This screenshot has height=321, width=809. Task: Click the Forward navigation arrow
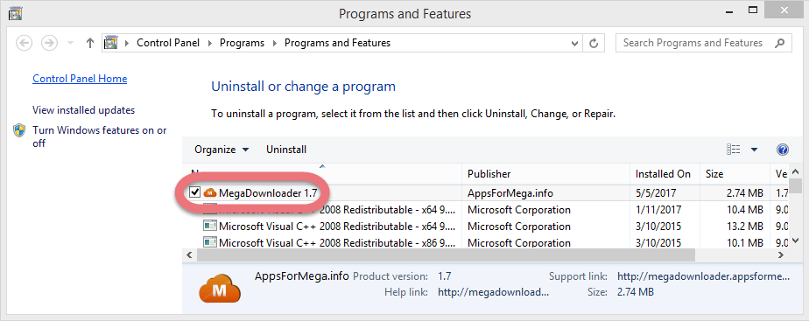pyautogui.click(x=49, y=43)
